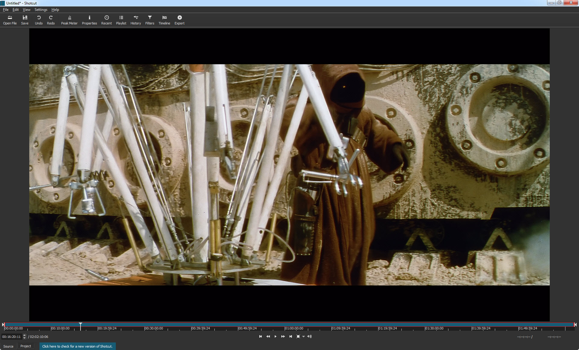
Task: Click total duration text 02:02:10:06
Action: pyautogui.click(x=39, y=337)
